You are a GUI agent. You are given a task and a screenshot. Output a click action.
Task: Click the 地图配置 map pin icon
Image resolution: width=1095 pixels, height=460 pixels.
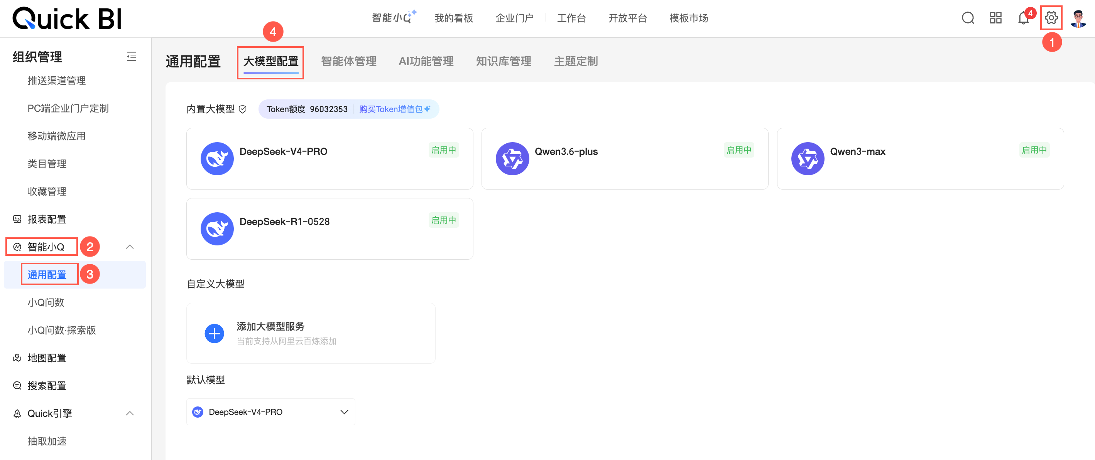pyautogui.click(x=17, y=358)
